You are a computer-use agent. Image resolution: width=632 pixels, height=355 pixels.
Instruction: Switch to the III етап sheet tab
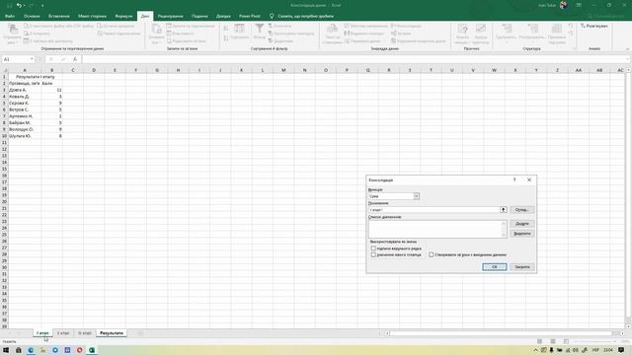[x=85, y=333]
